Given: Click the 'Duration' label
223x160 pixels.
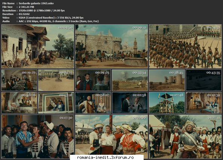Looking at the screenshot, I should tap(8, 14).
